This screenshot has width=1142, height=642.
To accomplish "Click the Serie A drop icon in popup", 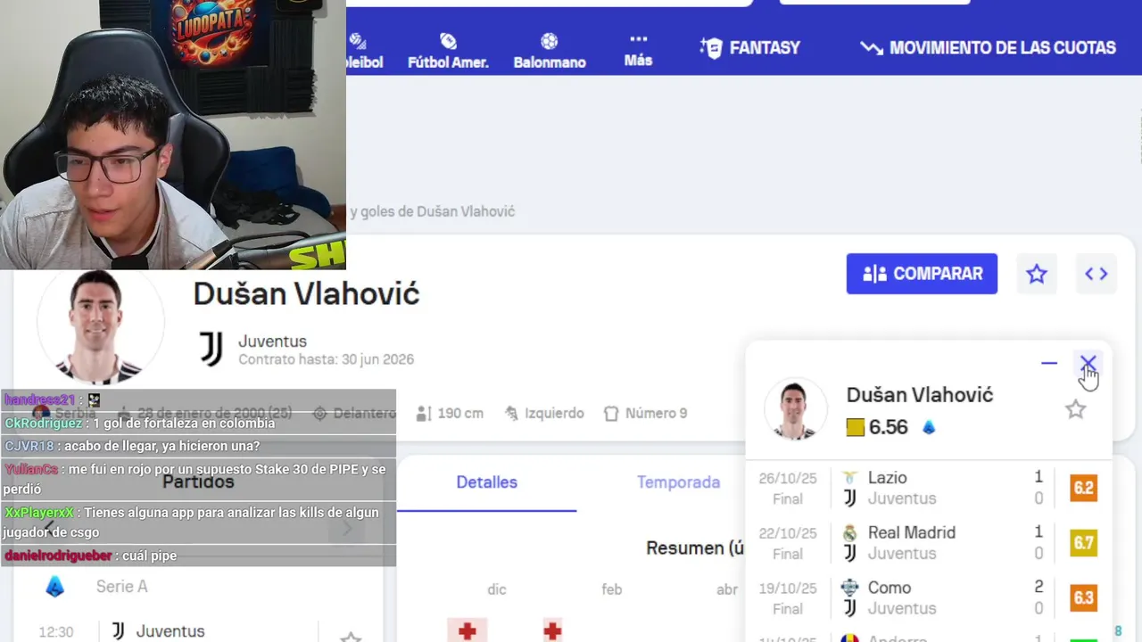I will (x=929, y=427).
